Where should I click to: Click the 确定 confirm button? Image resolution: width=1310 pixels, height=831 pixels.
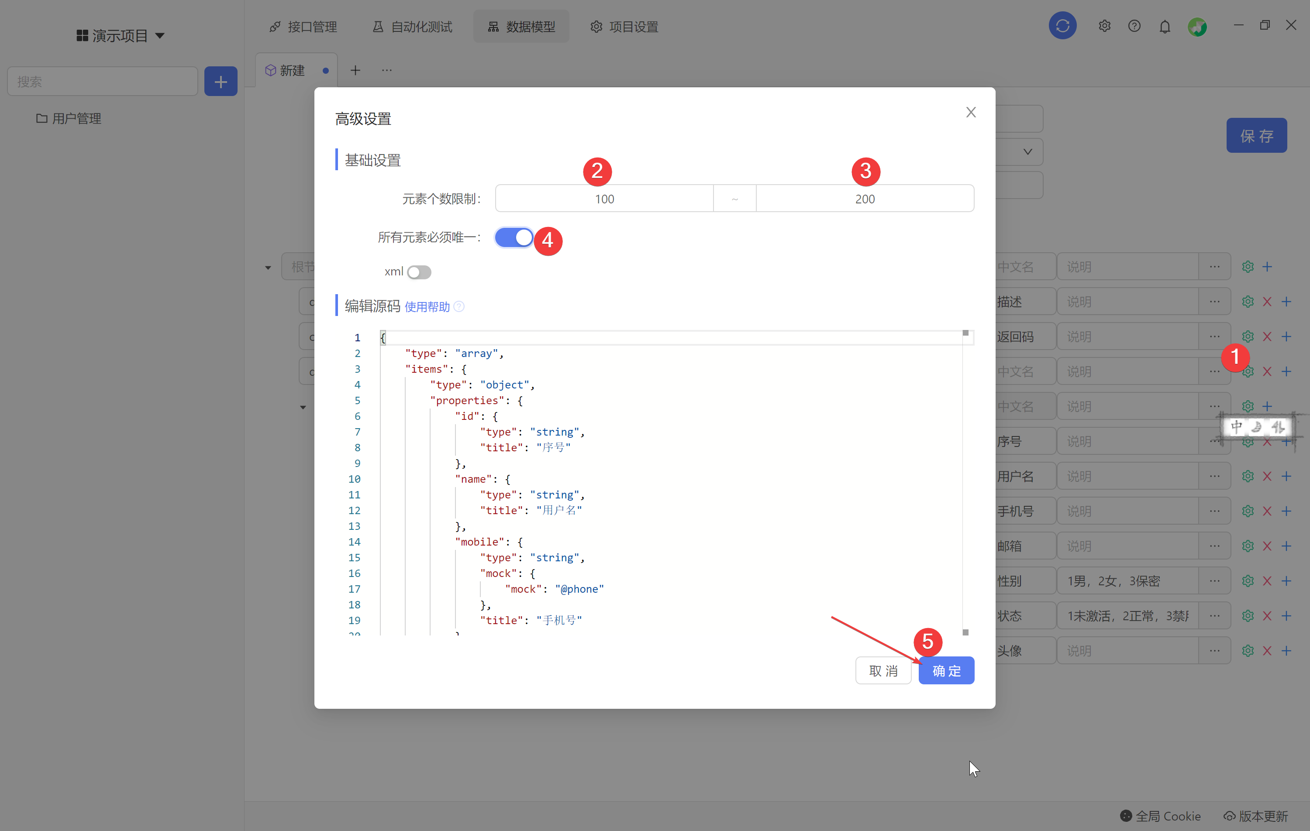(946, 670)
